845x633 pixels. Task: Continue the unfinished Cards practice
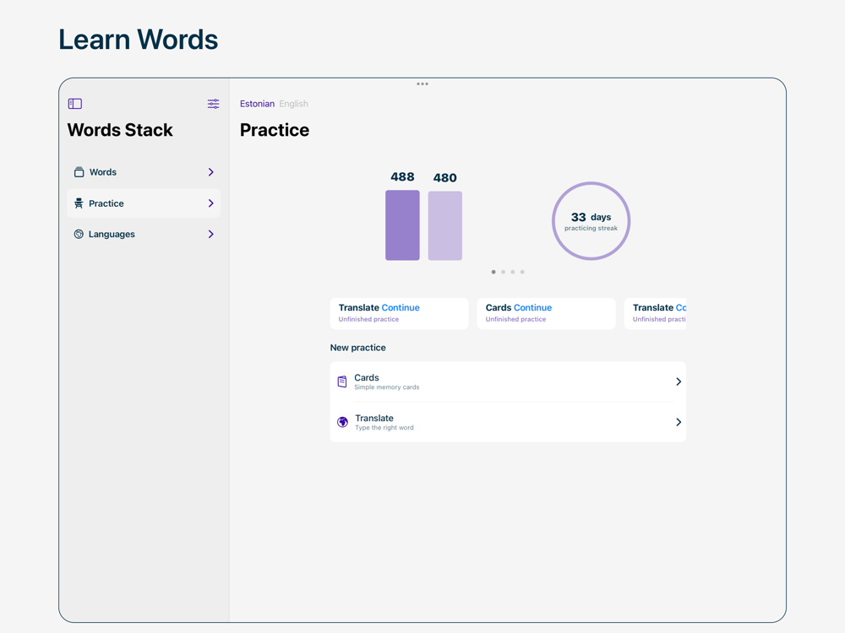click(532, 308)
